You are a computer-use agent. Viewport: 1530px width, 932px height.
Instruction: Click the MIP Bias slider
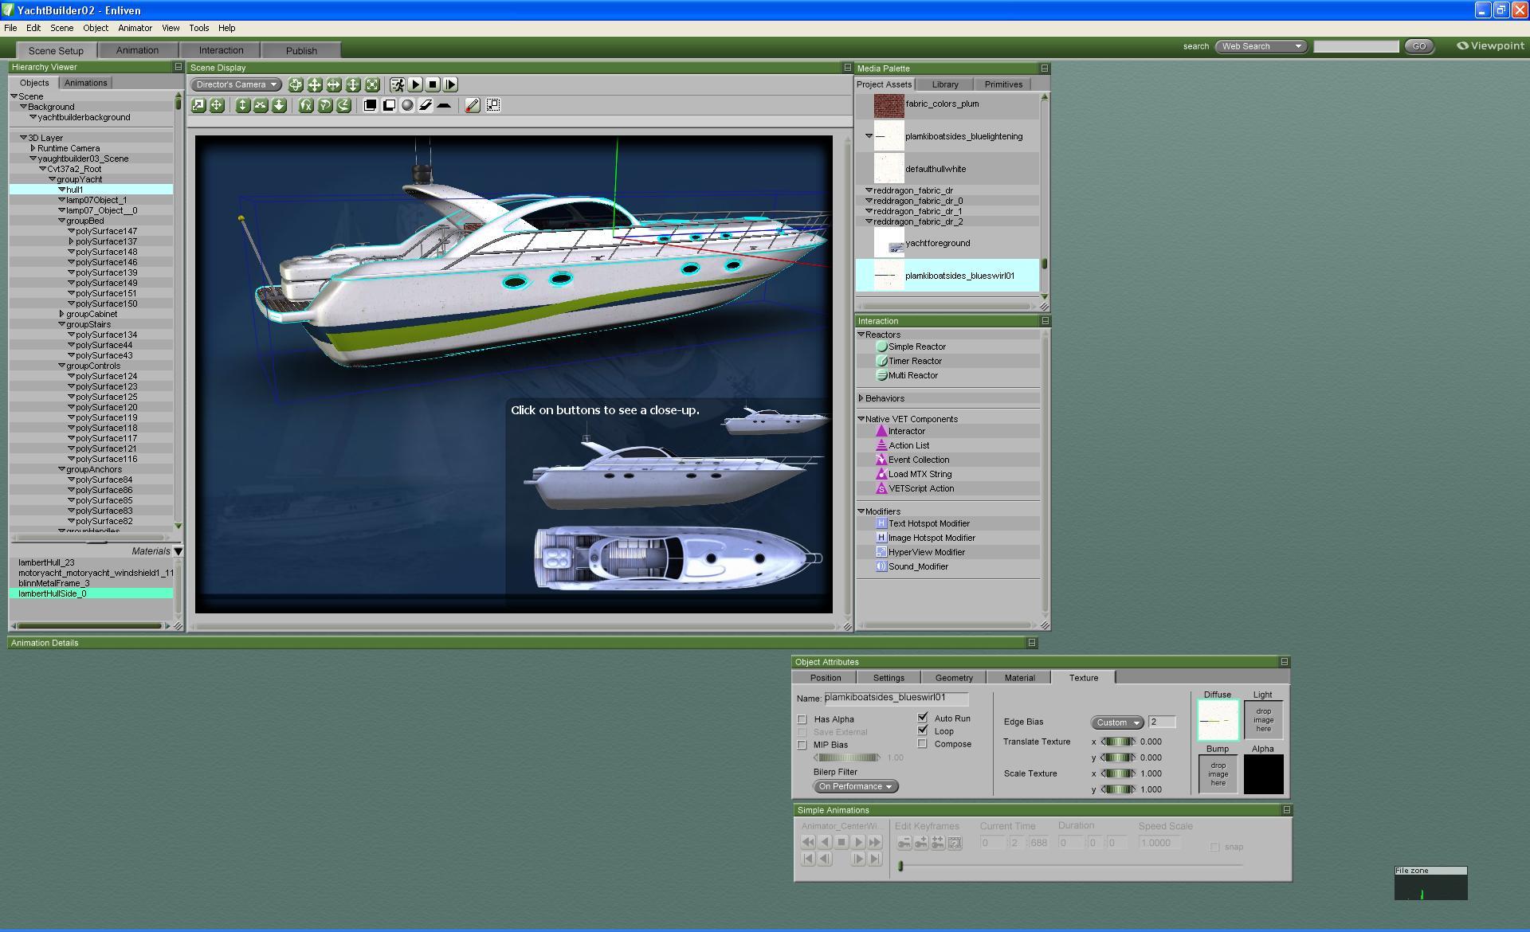[x=848, y=758]
